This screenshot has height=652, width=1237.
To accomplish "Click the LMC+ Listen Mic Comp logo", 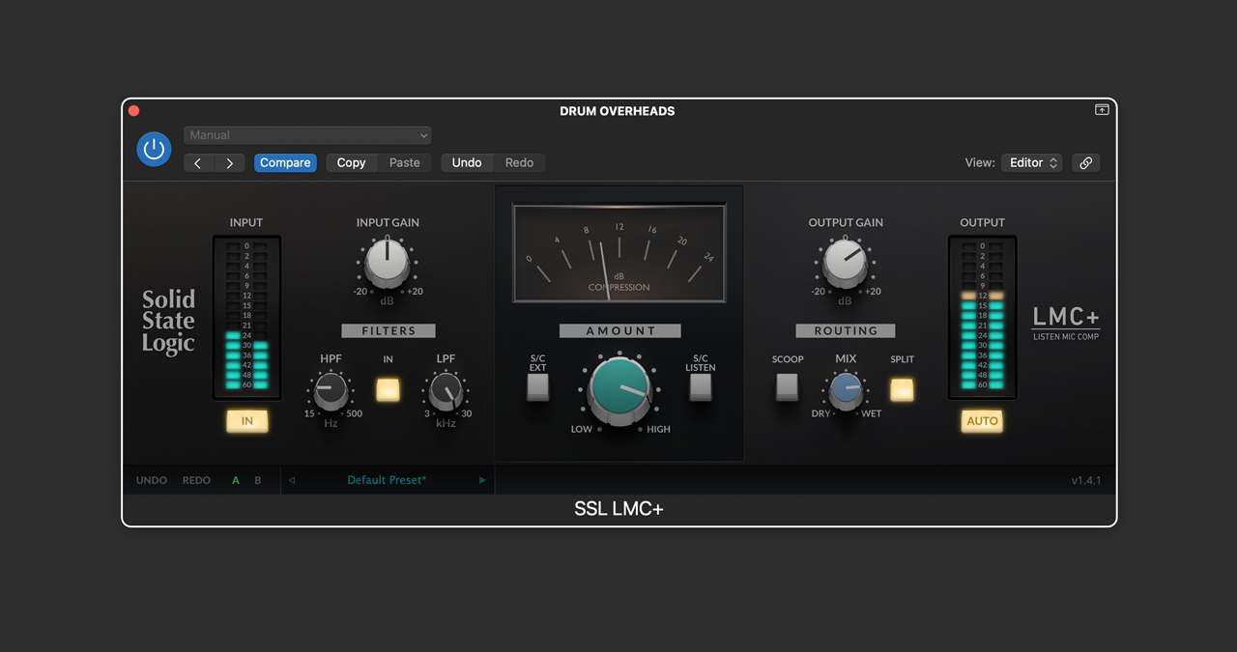I will (x=1066, y=323).
